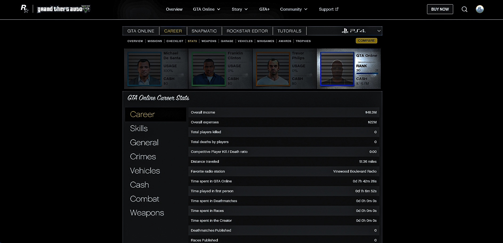Click the Compare button
The image size is (503, 243).
click(366, 41)
